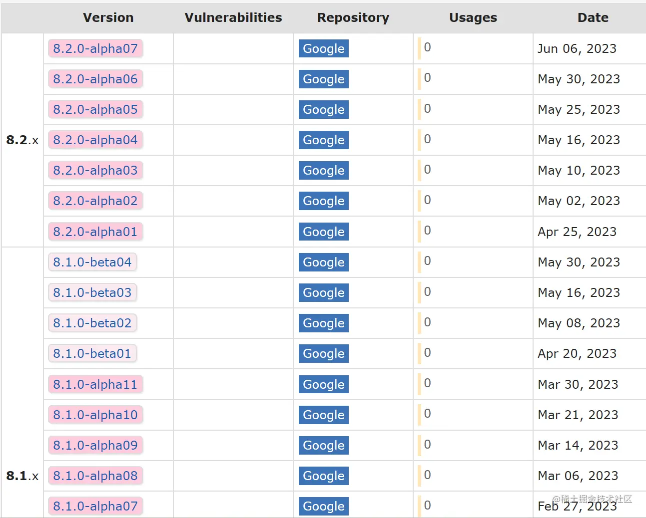This screenshot has height=518, width=646.
Task: Click date May 08, 2023
Action: pos(579,323)
